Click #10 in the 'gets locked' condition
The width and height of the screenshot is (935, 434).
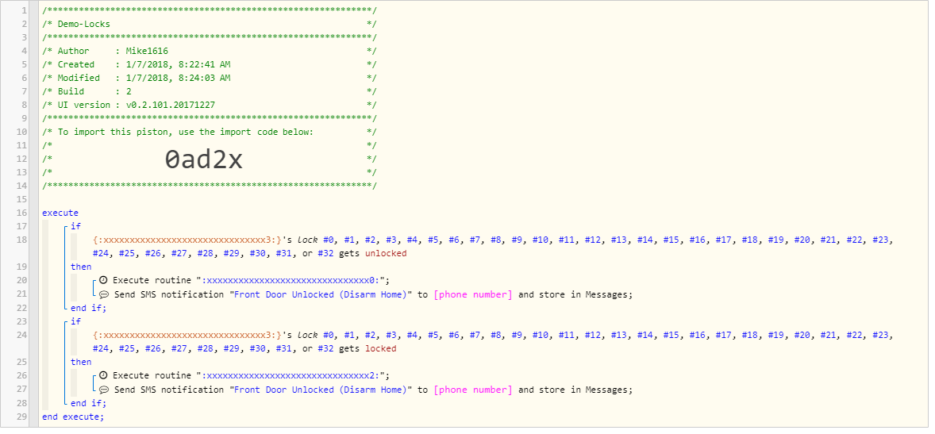pos(540,336)
